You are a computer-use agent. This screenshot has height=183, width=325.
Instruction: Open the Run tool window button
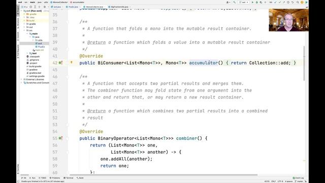click(32, 178)
